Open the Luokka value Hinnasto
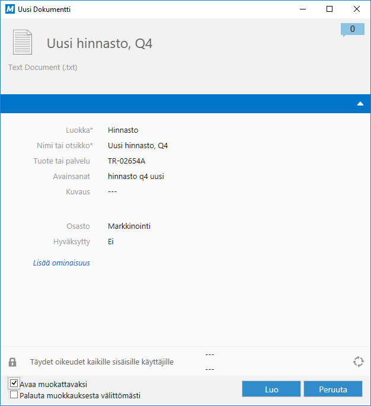This screenshot has width=371, height=406. tap(123, 130)
